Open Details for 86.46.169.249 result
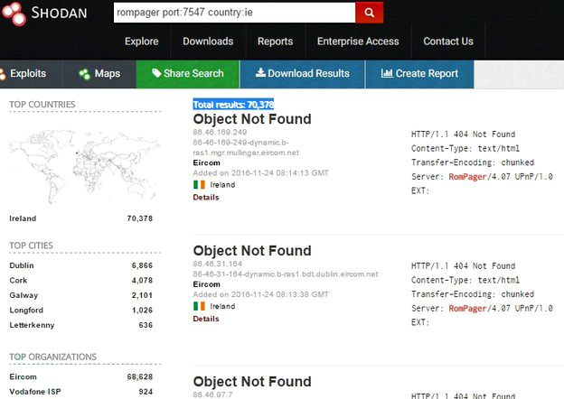Image resolution: width=564 pixels, height=399 pixels. [x=206, y=197]
